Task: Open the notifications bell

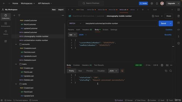Action: tap(157, 3)
